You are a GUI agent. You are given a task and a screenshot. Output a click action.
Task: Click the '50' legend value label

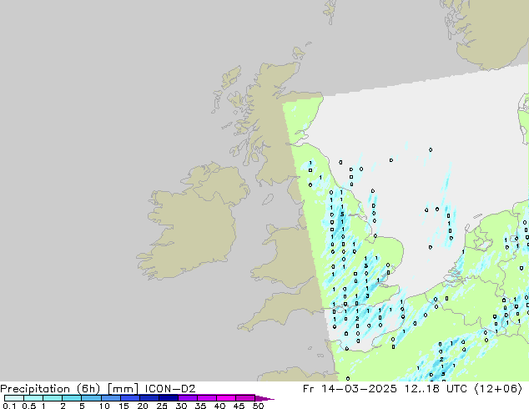(x=259, y=406)
